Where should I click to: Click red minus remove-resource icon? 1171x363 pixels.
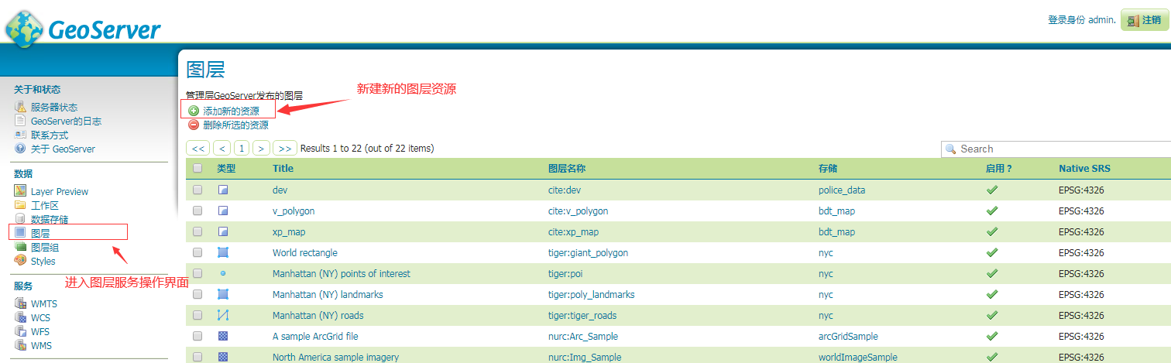click(x=194, y=125)
